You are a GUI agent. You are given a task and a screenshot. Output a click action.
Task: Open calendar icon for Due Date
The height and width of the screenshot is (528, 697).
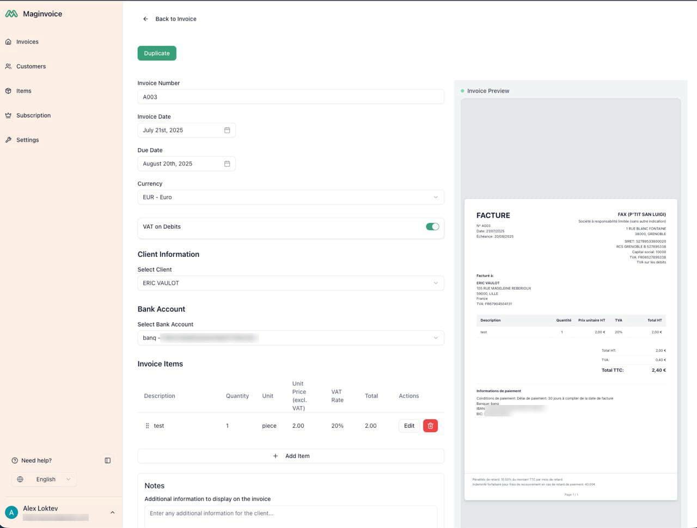pos(227,164)
